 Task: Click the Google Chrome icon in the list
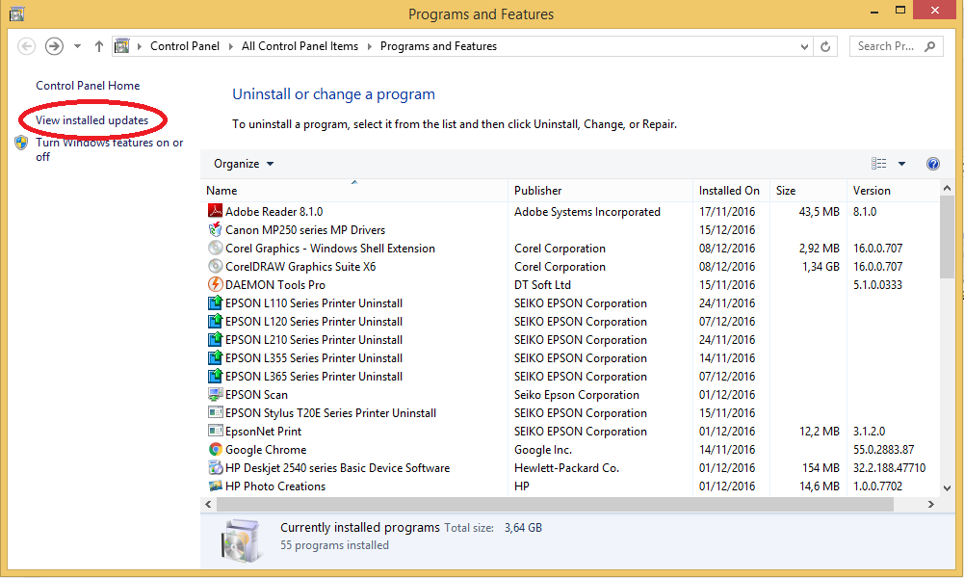[215, 449]
